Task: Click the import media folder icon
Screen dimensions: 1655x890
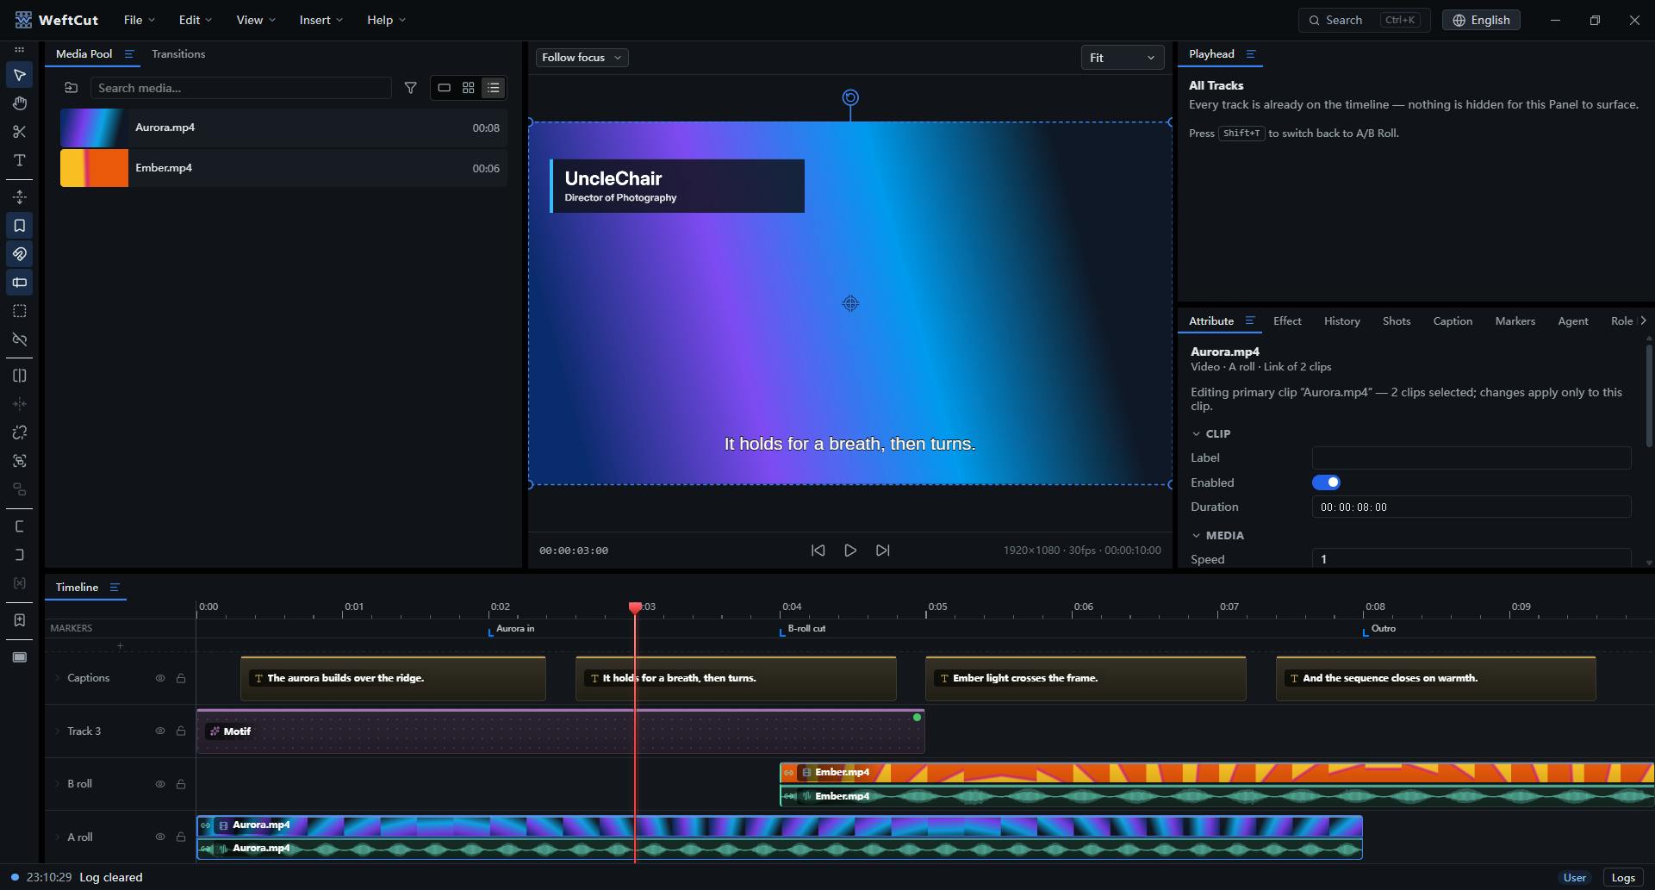Action: 72,88
